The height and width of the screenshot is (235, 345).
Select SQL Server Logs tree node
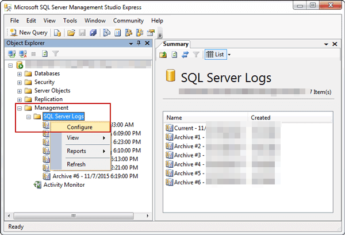[x=64, y=116]
